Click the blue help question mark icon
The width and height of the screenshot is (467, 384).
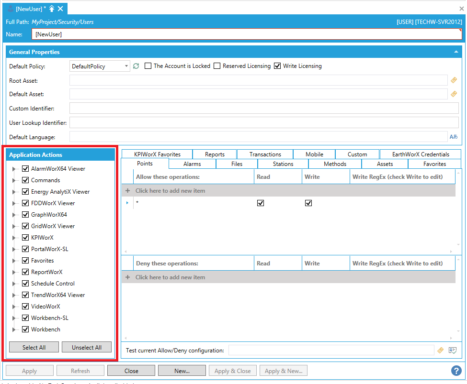456,371
